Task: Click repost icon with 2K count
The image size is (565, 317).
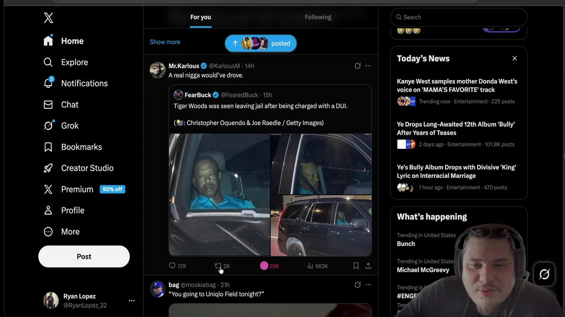Action: pos(218,266)
